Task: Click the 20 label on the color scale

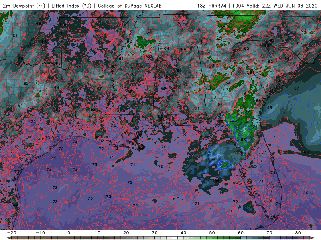Action: pyautogui.click(x=126, y=233)
